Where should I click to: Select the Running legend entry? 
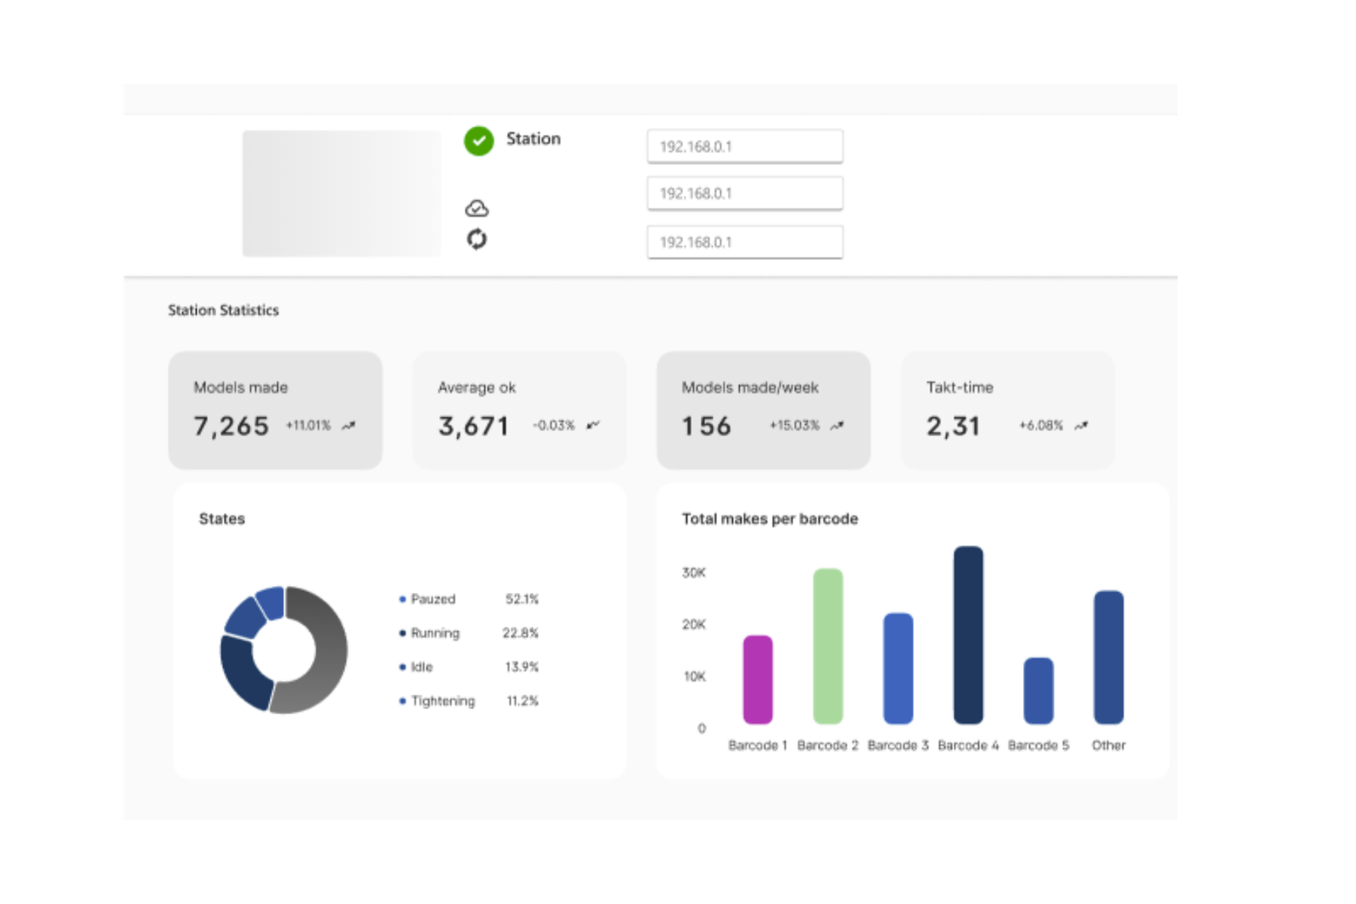coord(435,633)
